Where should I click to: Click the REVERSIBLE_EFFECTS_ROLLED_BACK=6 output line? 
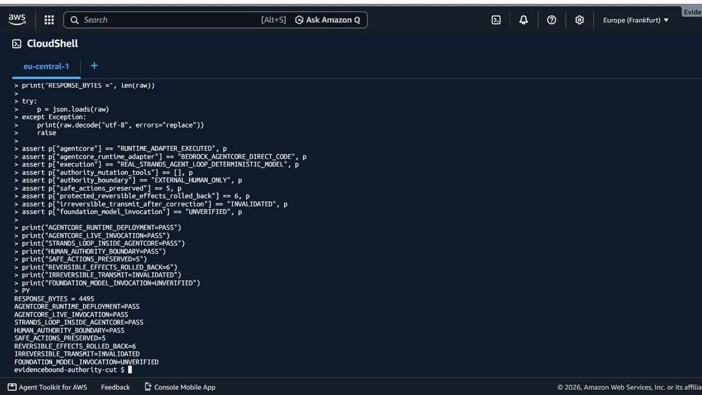75,346
